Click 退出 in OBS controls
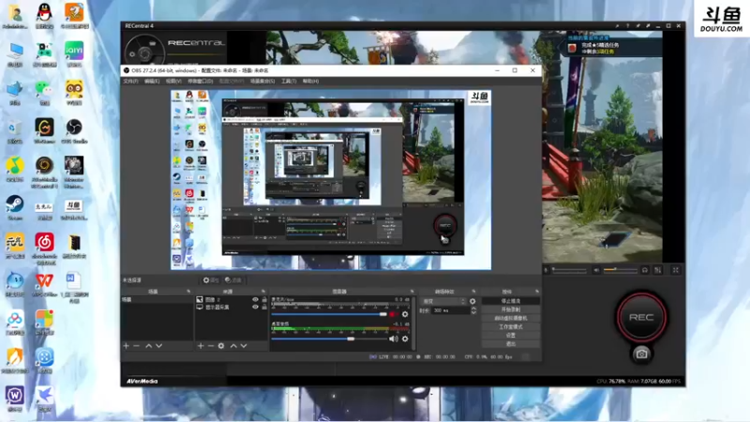The height and width of the screenshot is (422, 750). (510, 344)
